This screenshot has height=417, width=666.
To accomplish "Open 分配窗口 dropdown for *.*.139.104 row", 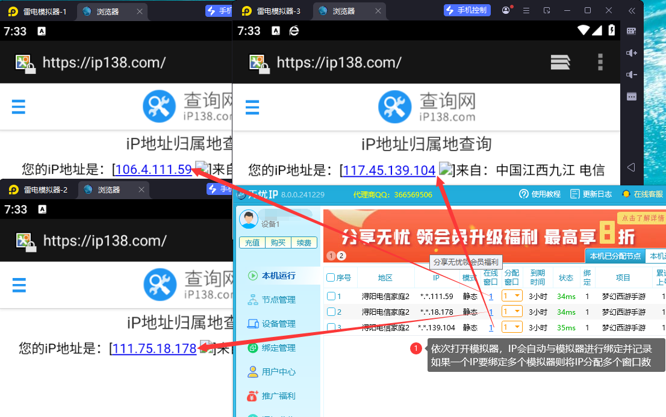I will tap(512, 327).
